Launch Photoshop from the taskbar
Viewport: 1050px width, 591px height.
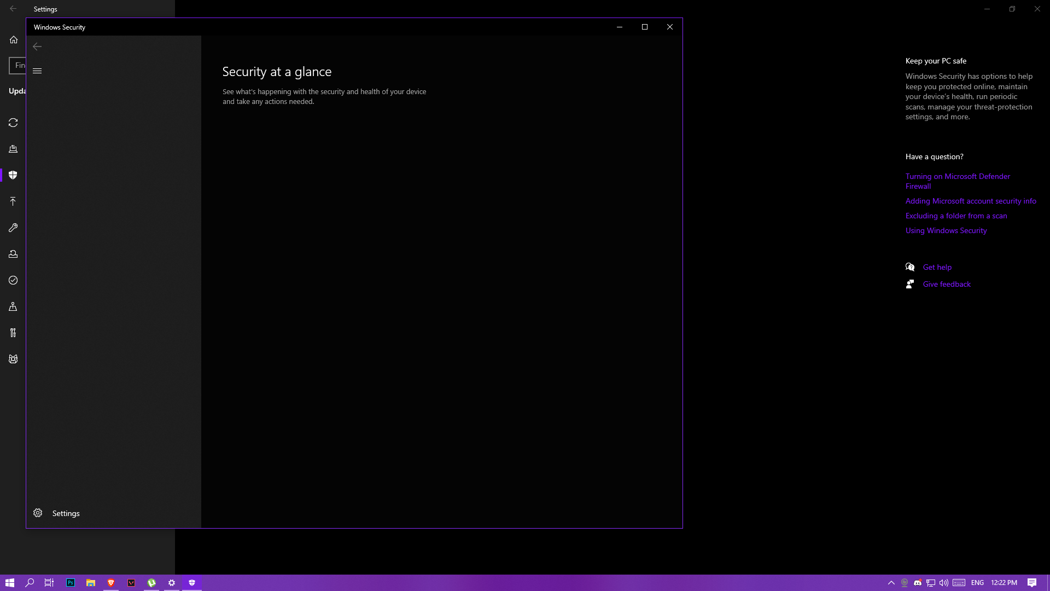(71, 583)
